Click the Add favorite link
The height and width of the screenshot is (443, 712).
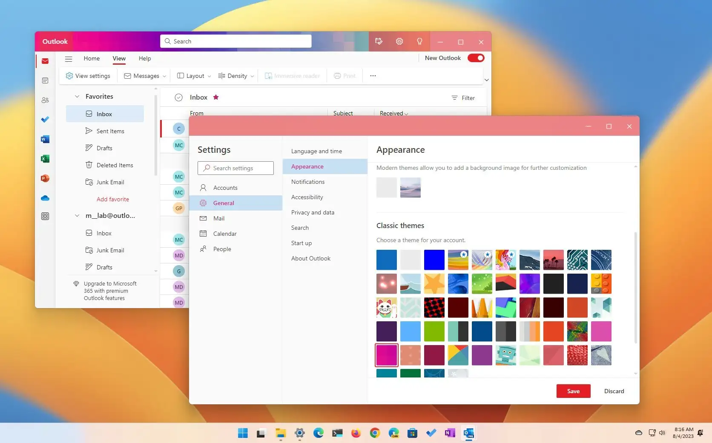pyautogui.click(x=112, y=199)
